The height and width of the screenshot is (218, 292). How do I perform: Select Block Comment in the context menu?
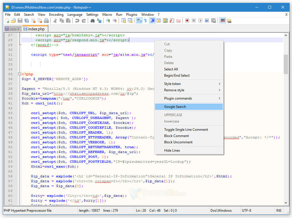[x=176, y=136]
